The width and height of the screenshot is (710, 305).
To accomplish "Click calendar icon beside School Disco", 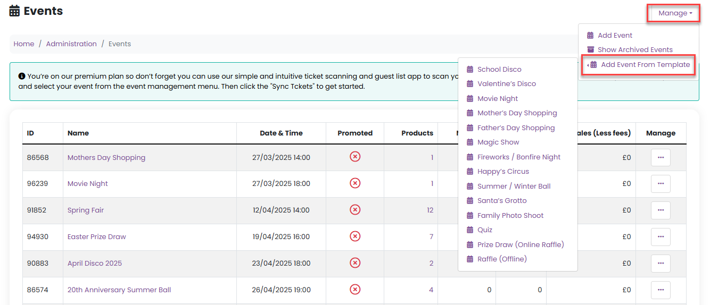I will [x=470, y=70].
